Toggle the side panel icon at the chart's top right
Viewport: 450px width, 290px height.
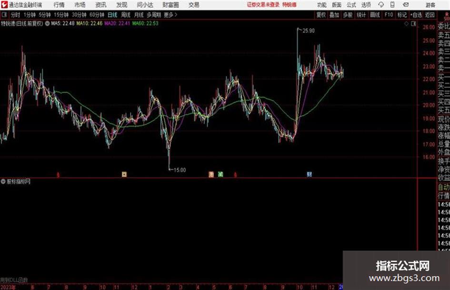pos(413,24)
